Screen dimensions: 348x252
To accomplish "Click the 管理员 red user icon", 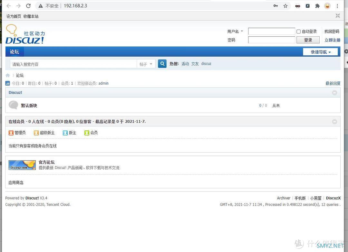I will coord(11,133).
